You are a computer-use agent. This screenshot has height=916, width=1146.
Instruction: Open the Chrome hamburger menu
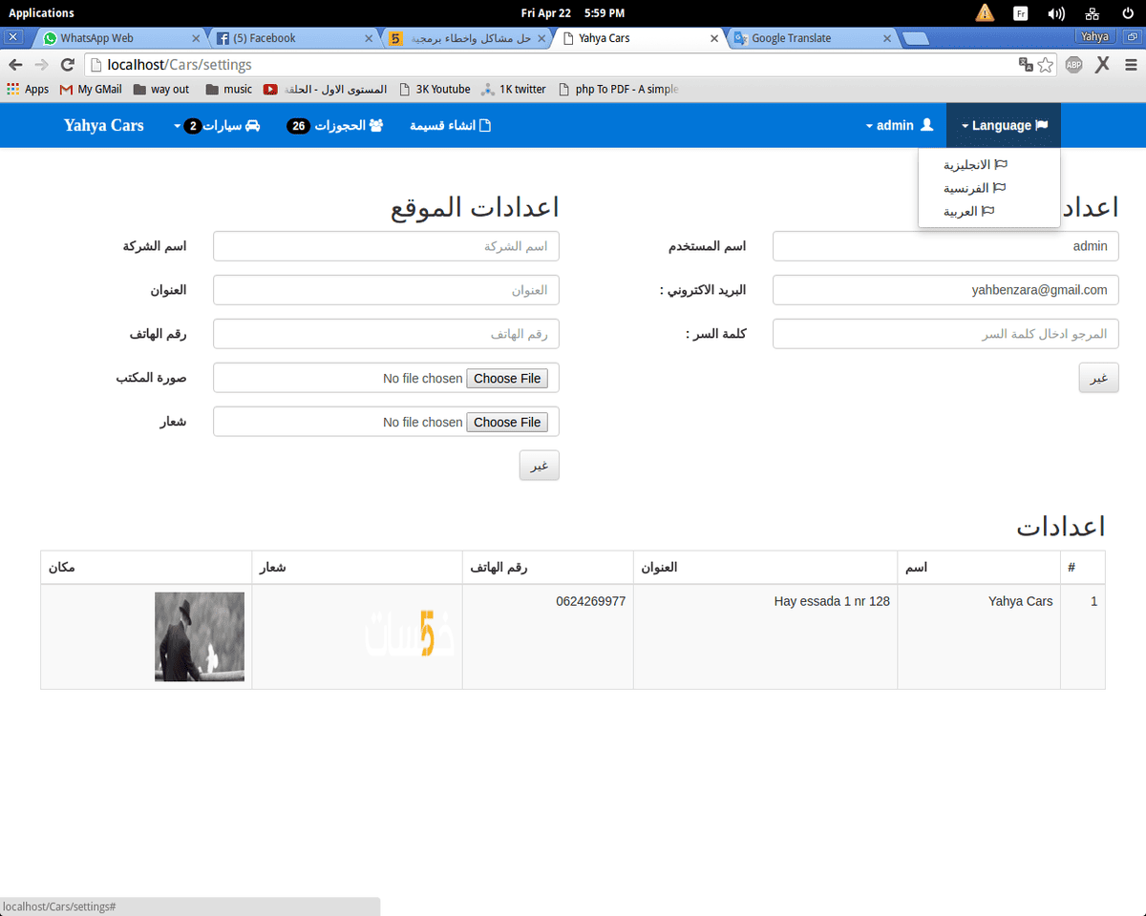click(1131, 65)
